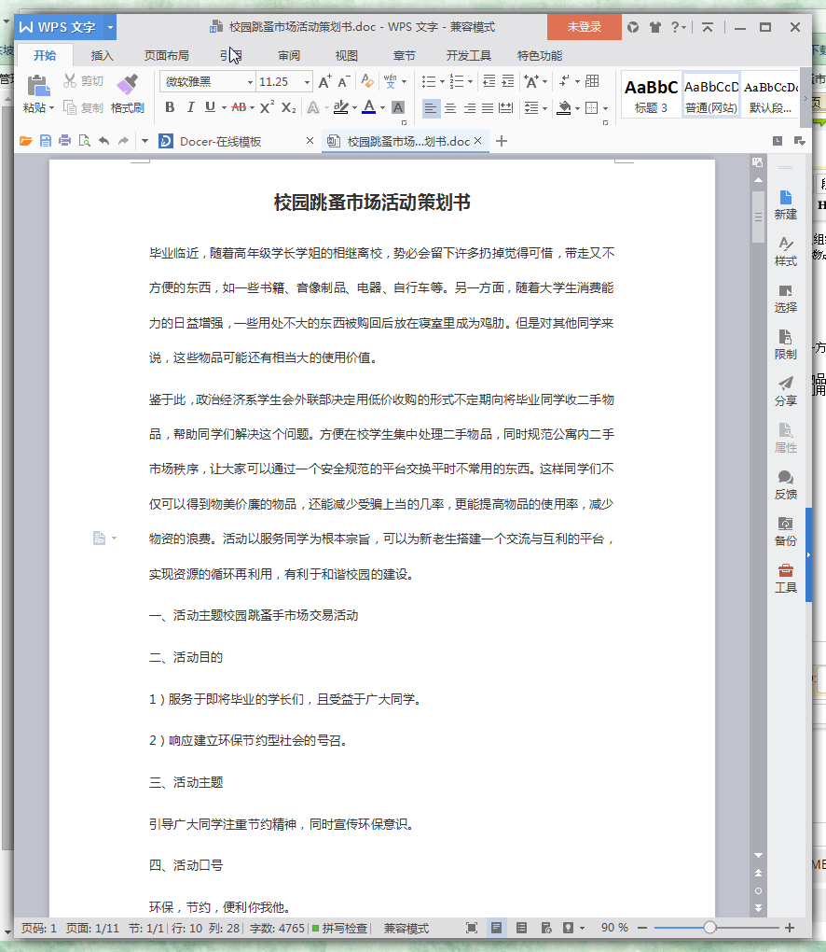Toggle left text alignment
This screenshot has width=826, height=952.
[x=431, y=108]
